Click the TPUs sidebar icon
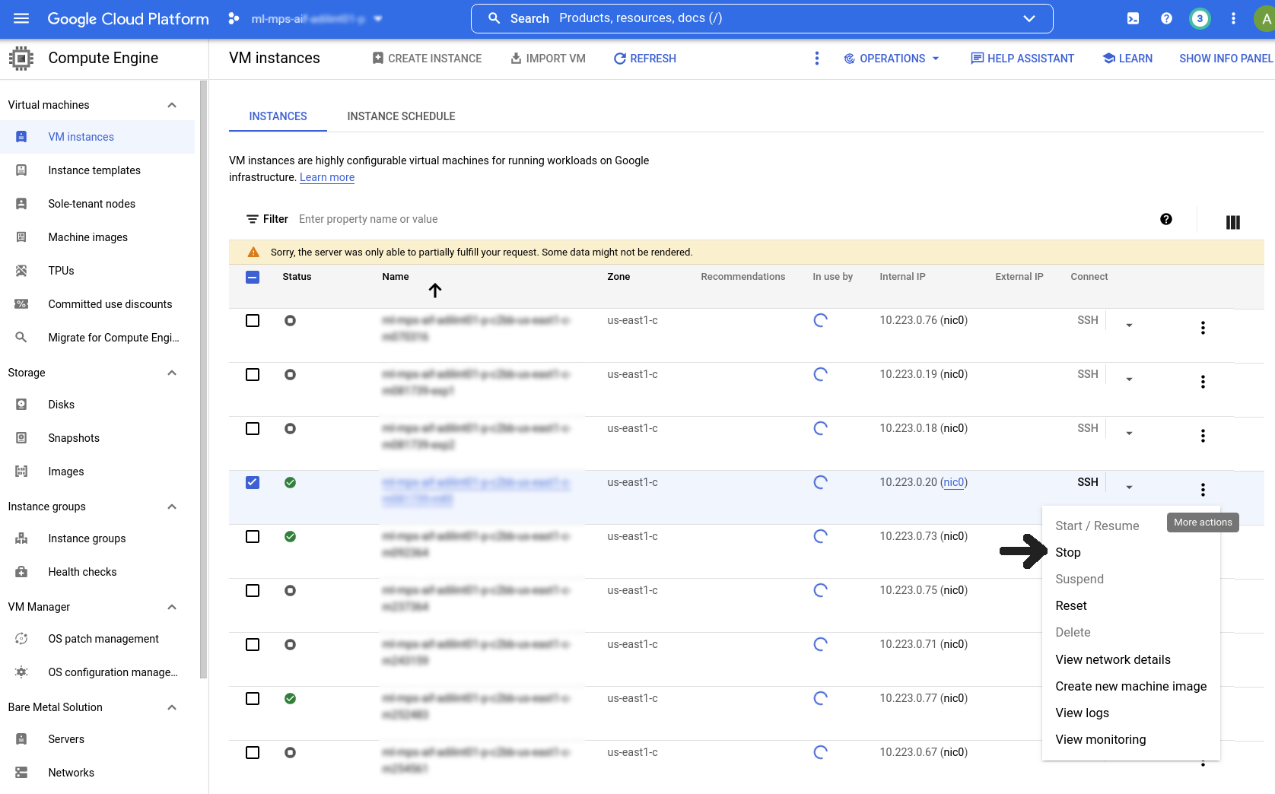The height and width of the screenshot is (794, 1275). [x=21, y=271]
